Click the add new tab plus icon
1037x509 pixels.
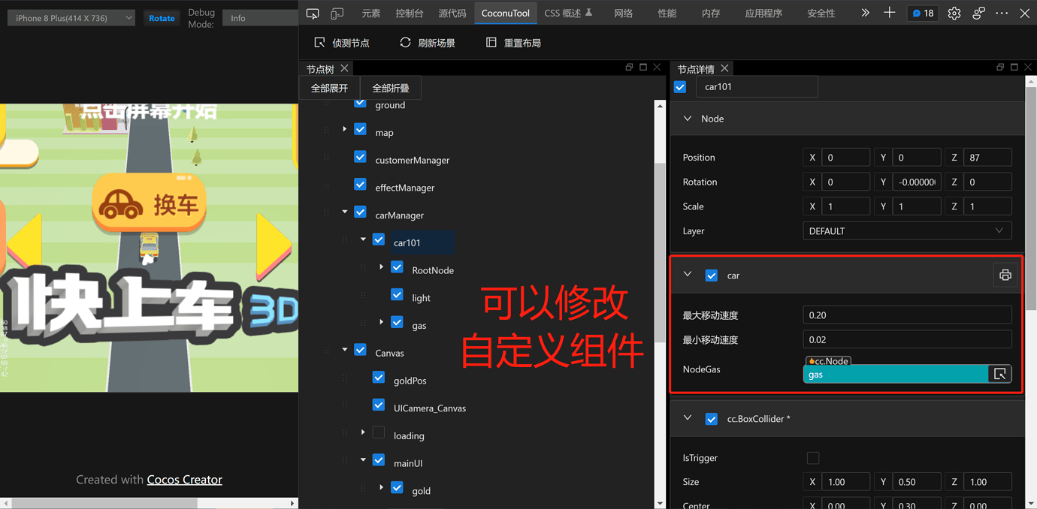point(890,13)
